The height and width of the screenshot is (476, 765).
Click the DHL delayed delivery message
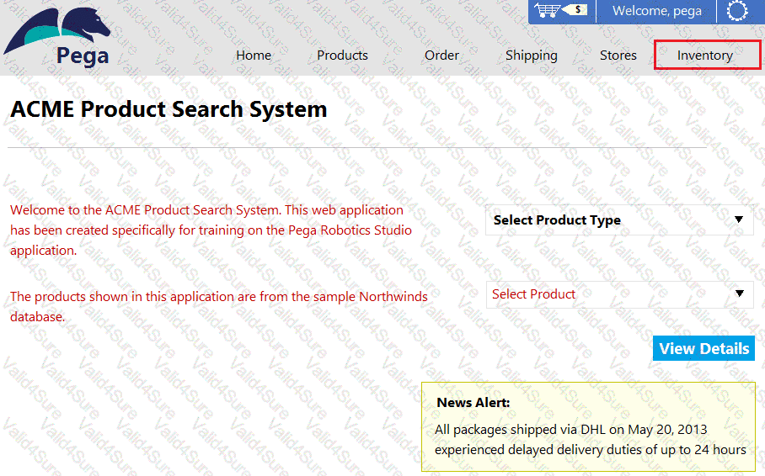590,440
